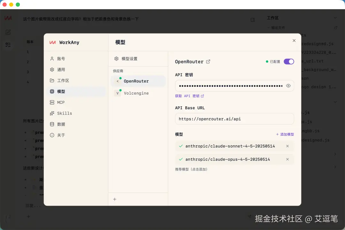The height and width of the screenshot is (230, 345).
Task: Open output files external icon
Action: pyautogui.click(x=335, y=28)
